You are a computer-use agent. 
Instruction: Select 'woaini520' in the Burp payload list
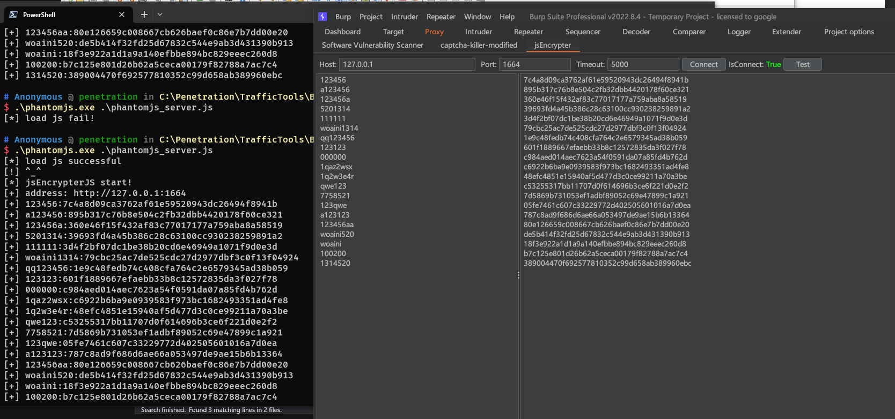click(x=337, y=234)
